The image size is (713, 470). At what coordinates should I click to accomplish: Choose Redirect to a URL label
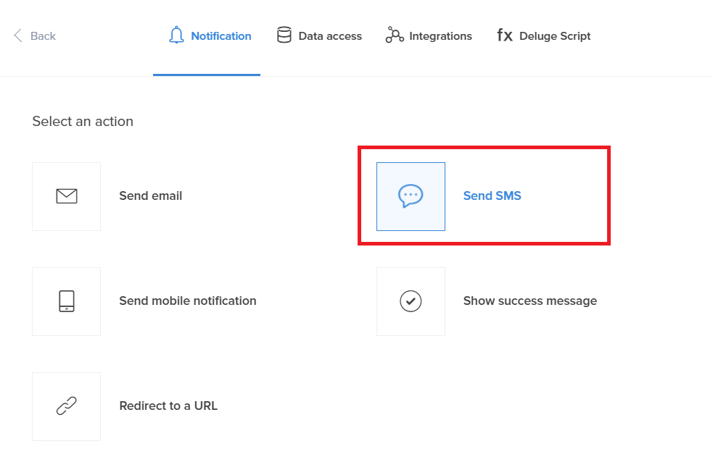coord(168,406)
